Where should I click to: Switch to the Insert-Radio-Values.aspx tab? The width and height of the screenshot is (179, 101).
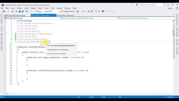click(65, 15)
